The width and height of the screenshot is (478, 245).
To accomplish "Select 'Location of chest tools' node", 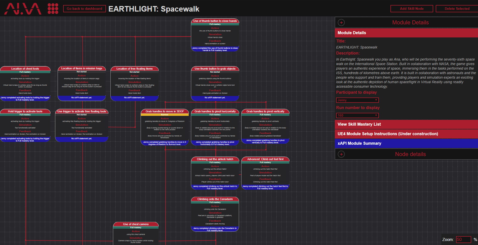I will [25, 84].
